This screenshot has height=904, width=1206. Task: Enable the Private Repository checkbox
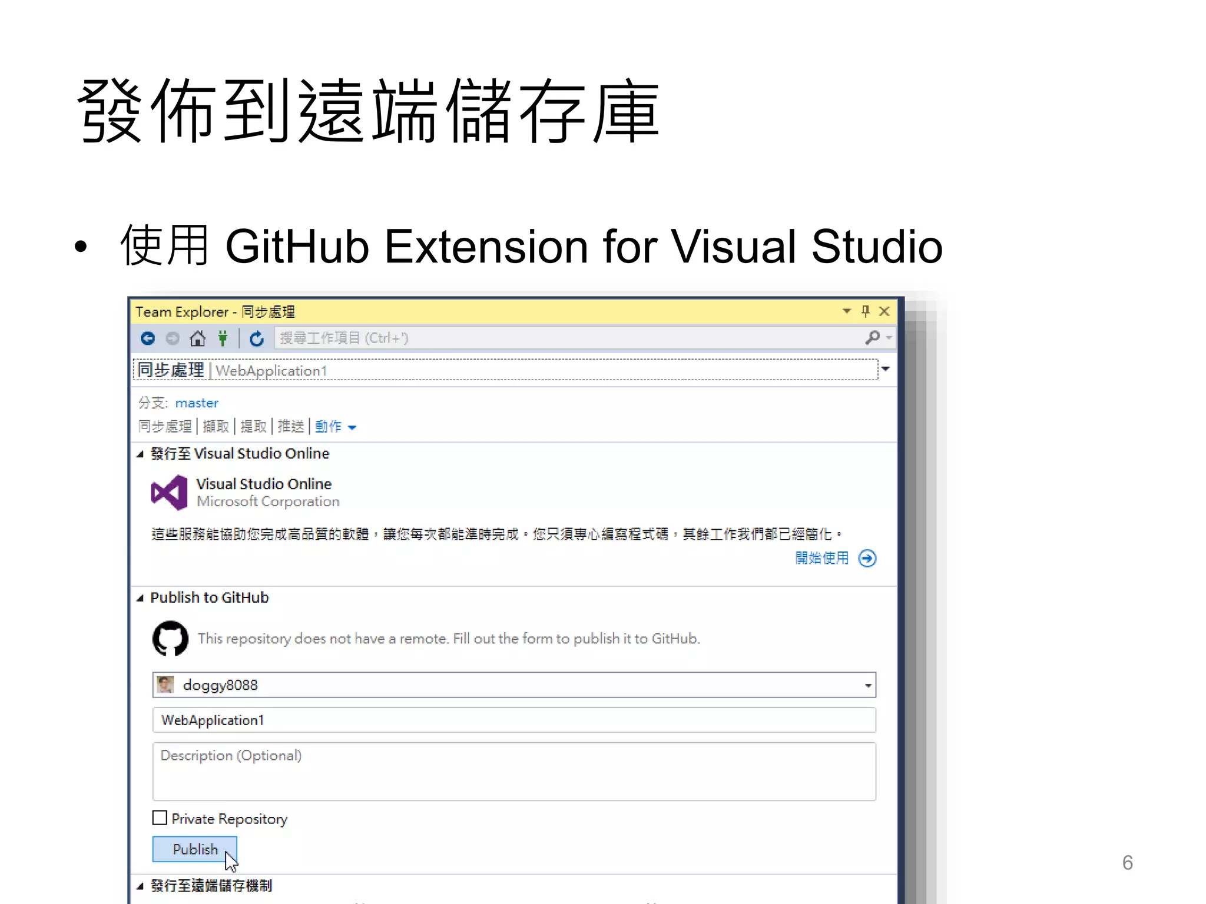160,818
